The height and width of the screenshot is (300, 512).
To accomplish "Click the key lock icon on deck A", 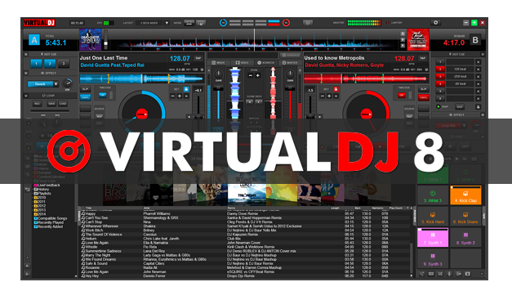I will (186, 89).
